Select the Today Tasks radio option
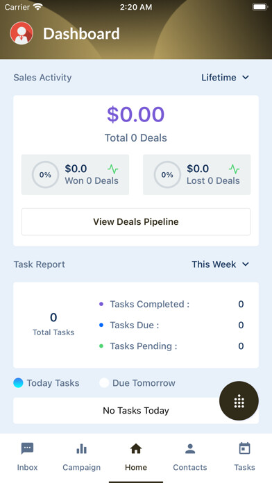This screenshot has width=272, height=483. [18, 383]
